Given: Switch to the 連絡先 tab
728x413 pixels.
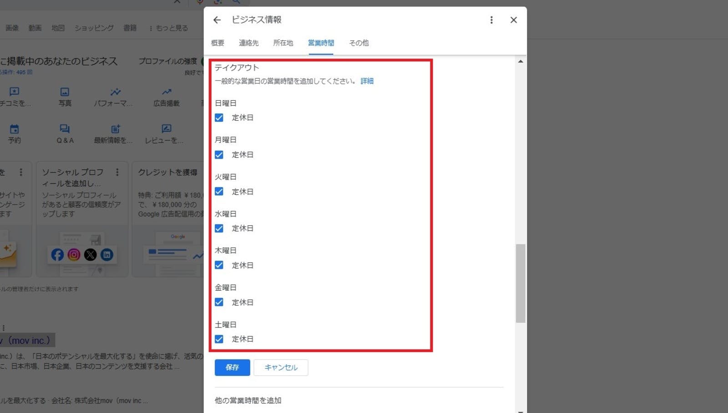Looking at the screenshot, I should pyautogui.click(x=249, y=43).
